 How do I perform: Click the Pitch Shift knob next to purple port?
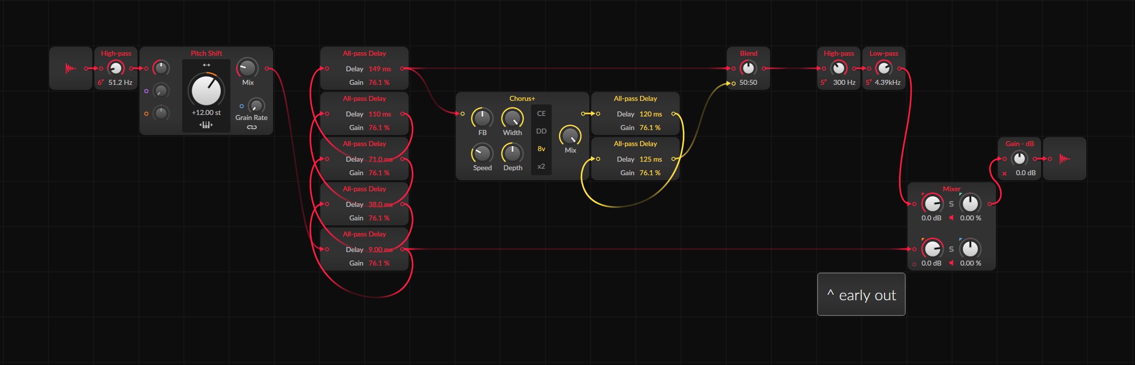161,91
